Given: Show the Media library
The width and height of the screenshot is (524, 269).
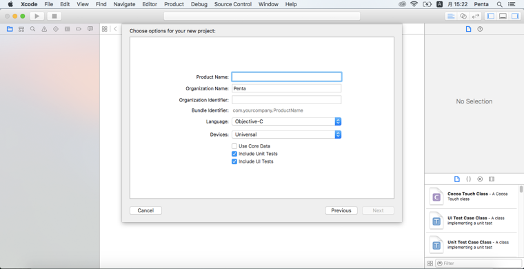Looking at the screenshot, I should point(491,179).
